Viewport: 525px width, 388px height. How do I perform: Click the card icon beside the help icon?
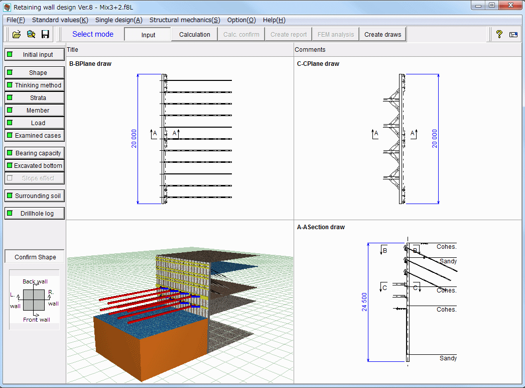[513, 34]
